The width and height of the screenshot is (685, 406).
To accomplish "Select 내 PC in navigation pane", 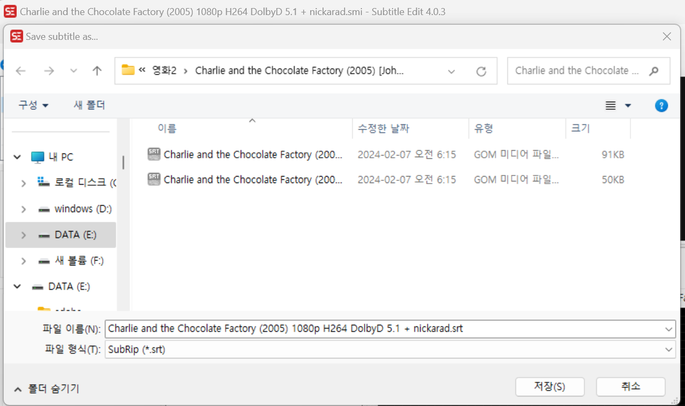I will [x=60, y=157].
